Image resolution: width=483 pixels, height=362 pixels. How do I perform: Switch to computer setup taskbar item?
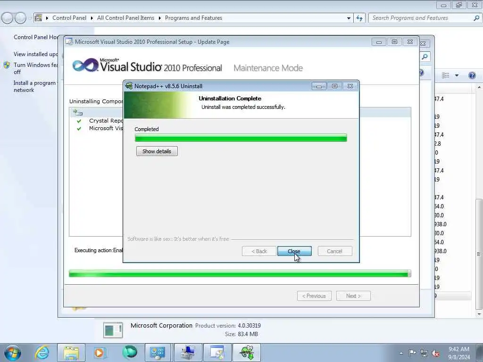(188, 353)
